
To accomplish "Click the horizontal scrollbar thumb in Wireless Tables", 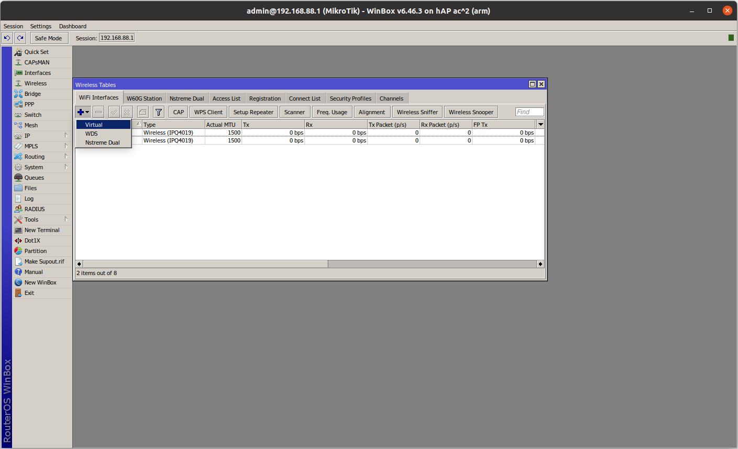I will (x=205, y=264).
